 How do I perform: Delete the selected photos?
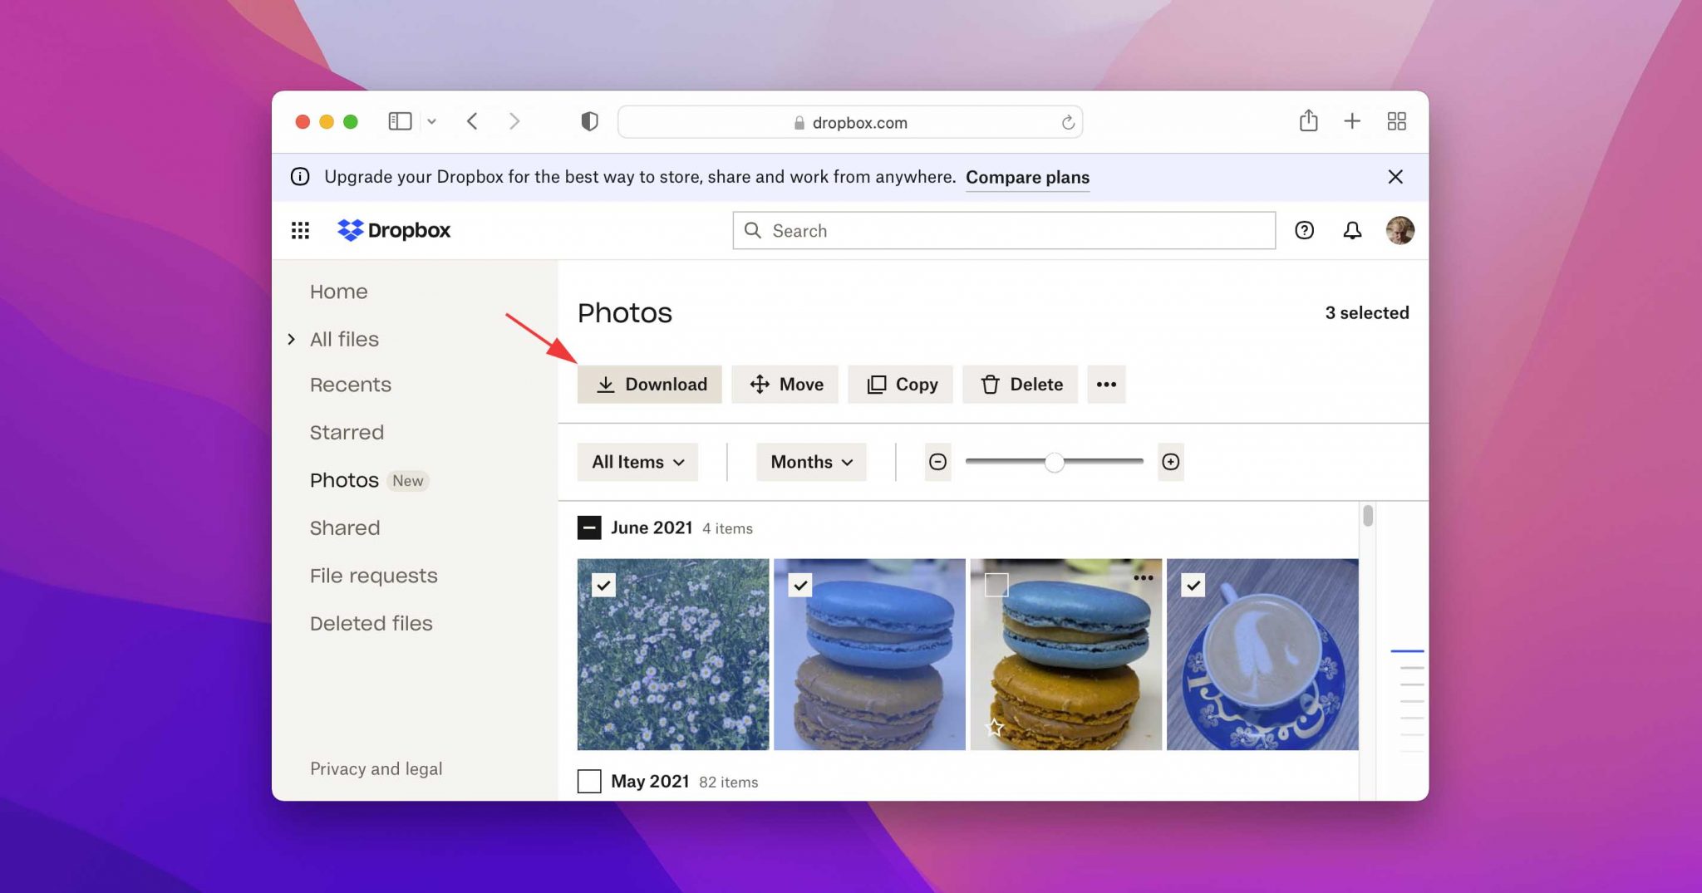[x=1020, y=384]
